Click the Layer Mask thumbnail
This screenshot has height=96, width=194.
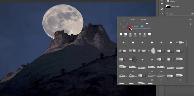pyautogui.click(x=168, y=6)
